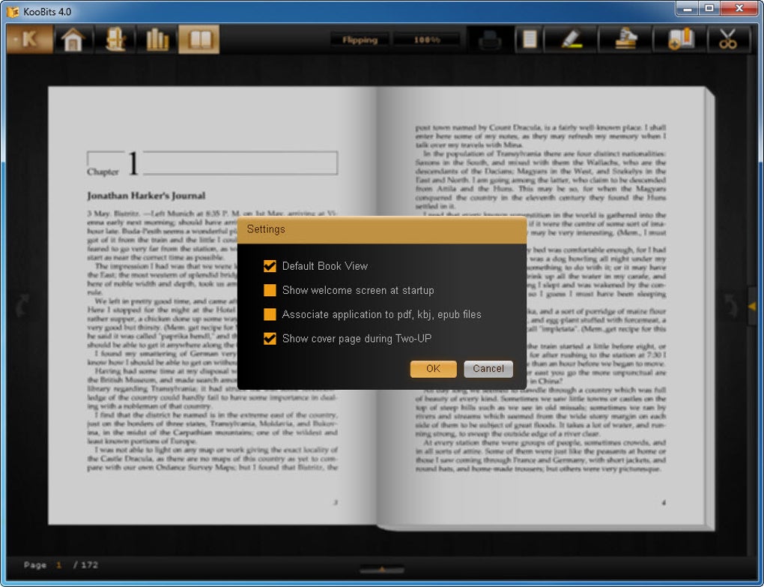
Task: Click the Settings dialog title bar
Action: (x=381, y=229)
